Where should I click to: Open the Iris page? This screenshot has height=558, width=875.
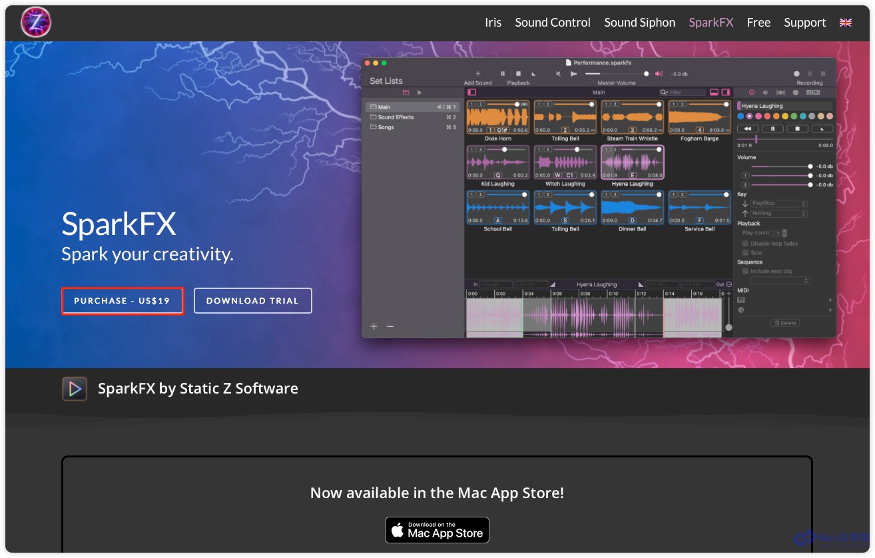(493, 23)
